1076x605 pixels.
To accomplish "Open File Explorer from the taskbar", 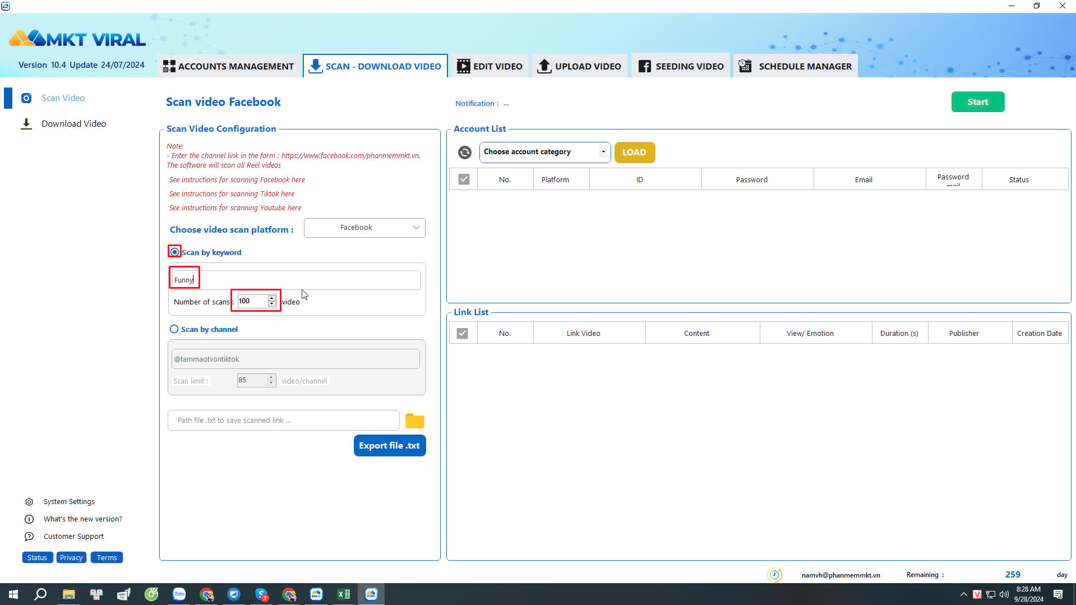I will [x=68, y=594].
